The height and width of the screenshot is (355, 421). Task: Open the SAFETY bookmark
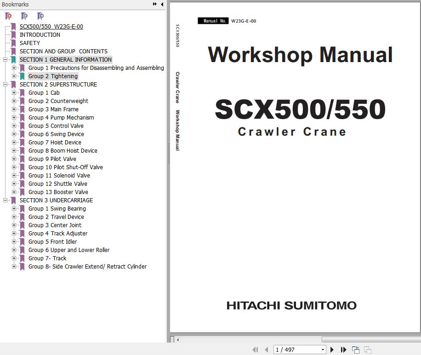tap(30, 43)
